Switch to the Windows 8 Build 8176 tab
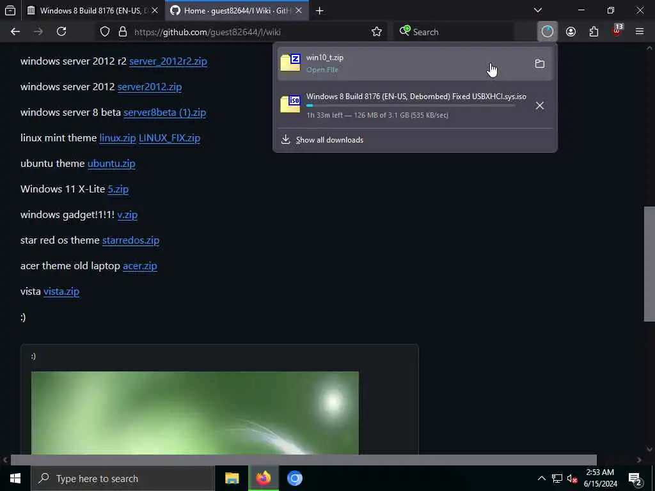 (x=92, y=10)
